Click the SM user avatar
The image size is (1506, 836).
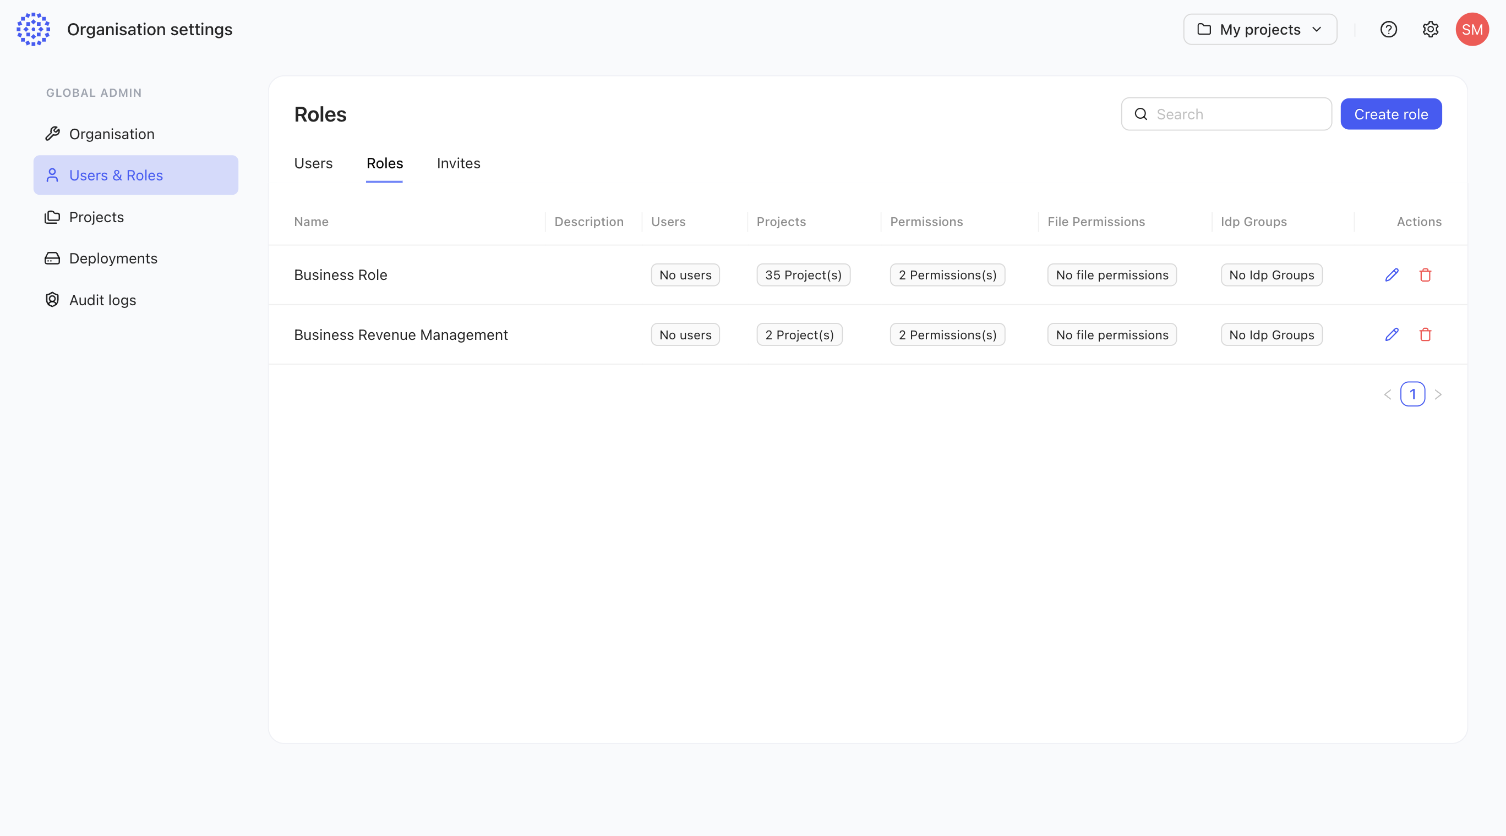[x=1471, y=29]
